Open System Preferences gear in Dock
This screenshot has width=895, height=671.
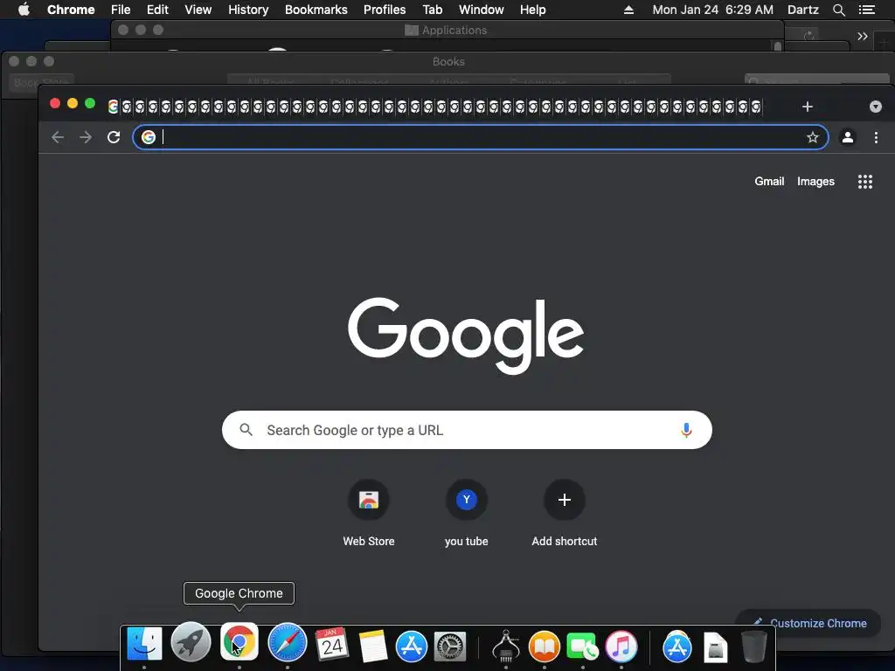(450, 647)
